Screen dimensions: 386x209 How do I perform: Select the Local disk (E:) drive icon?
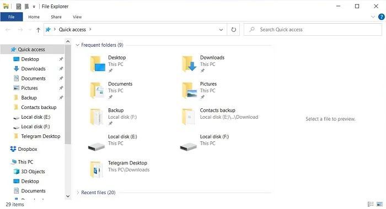pyautogui.click(x=96, y=147)
